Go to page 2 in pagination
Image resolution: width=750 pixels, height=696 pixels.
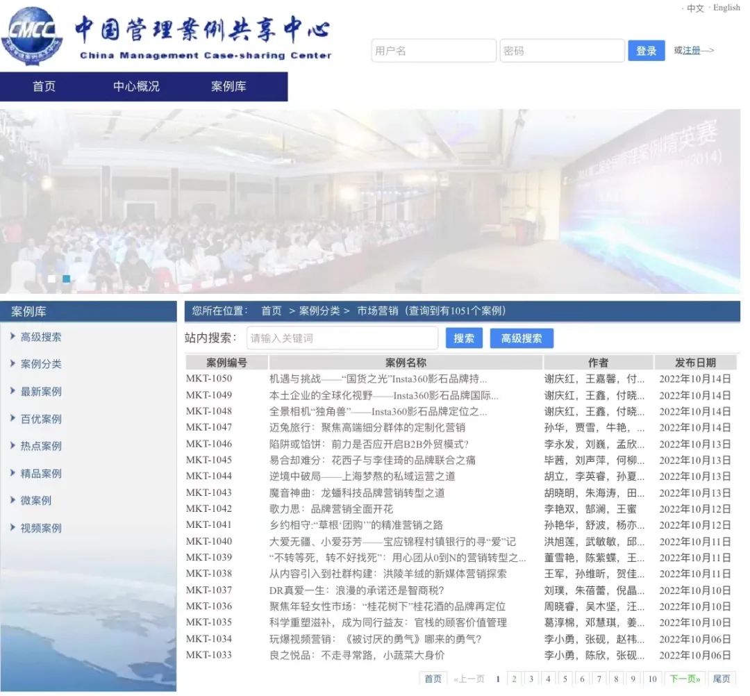tap(514, 679)
